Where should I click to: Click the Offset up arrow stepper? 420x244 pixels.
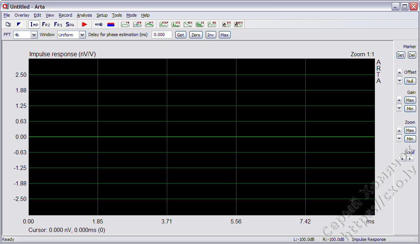coord(399,72)
